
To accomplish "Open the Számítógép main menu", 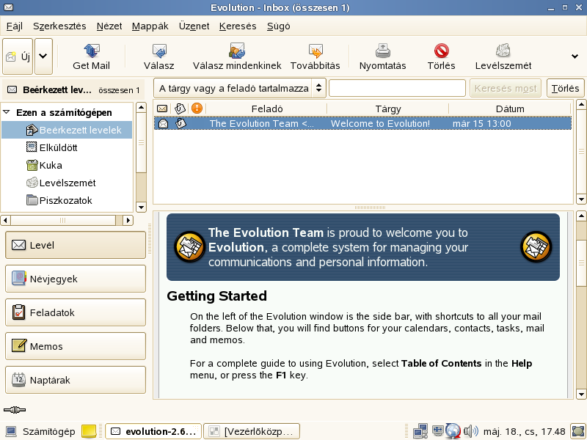I will click(x=40, y=431).
